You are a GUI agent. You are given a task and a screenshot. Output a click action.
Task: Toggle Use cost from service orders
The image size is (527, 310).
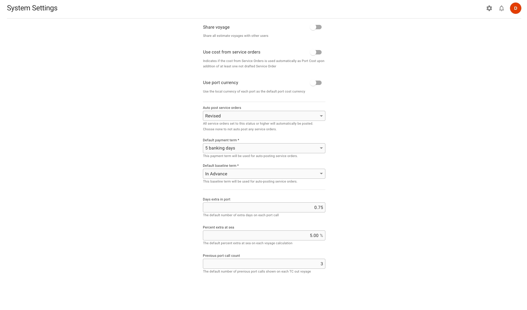click(316, 52)
